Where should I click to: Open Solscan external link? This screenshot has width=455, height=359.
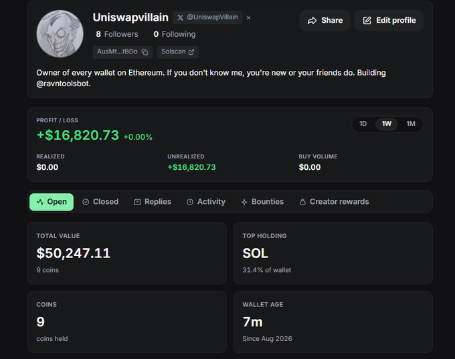[178, 52]
